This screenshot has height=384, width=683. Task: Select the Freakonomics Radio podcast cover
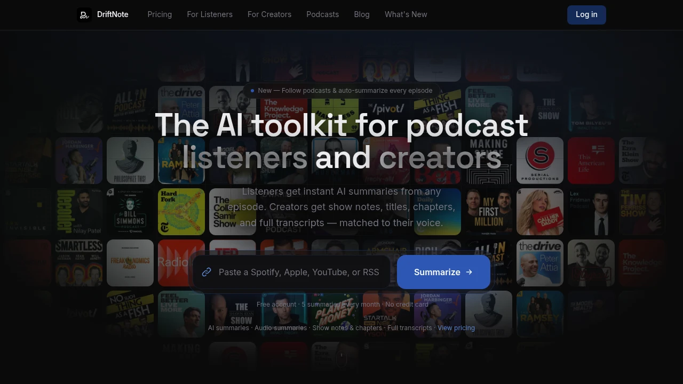point(130,263)
